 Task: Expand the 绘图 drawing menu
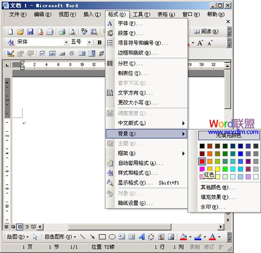(x=18, y=237)
